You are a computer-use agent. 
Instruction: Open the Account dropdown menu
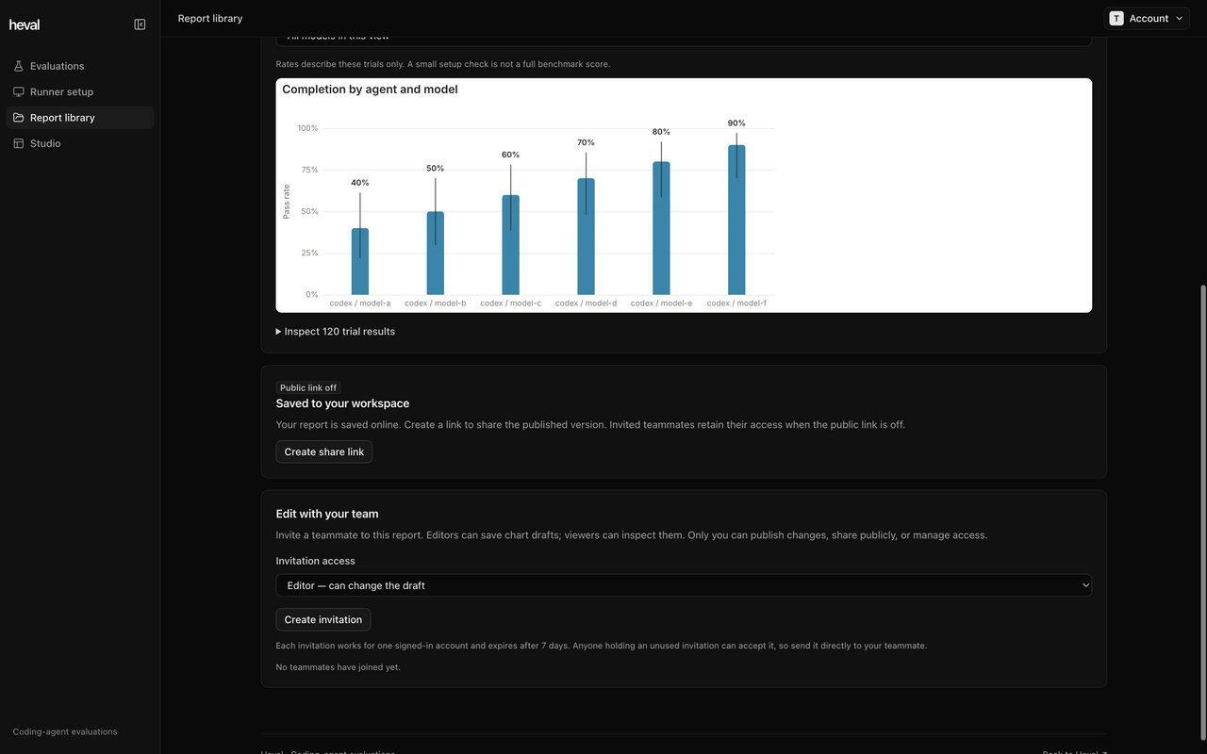pos(1147,19)
